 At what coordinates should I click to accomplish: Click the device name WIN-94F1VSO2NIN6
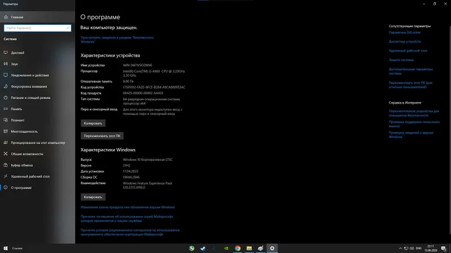pos(138,65)
